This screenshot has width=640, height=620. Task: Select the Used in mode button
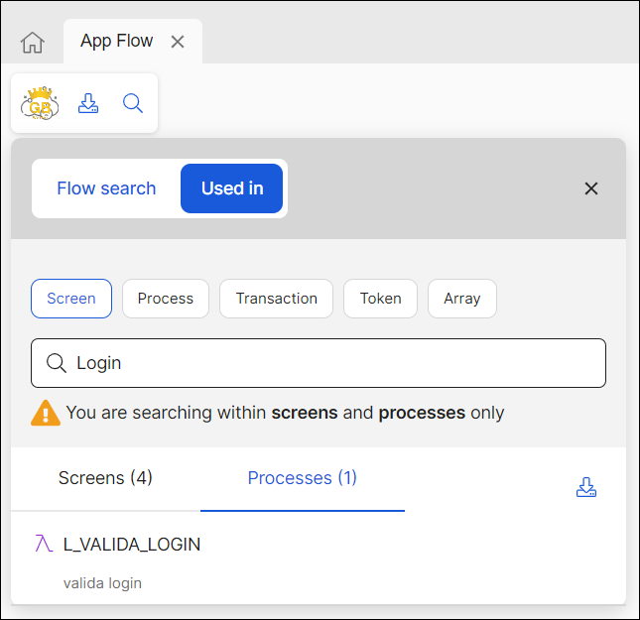pyautogui.click(x=232, y=188)
